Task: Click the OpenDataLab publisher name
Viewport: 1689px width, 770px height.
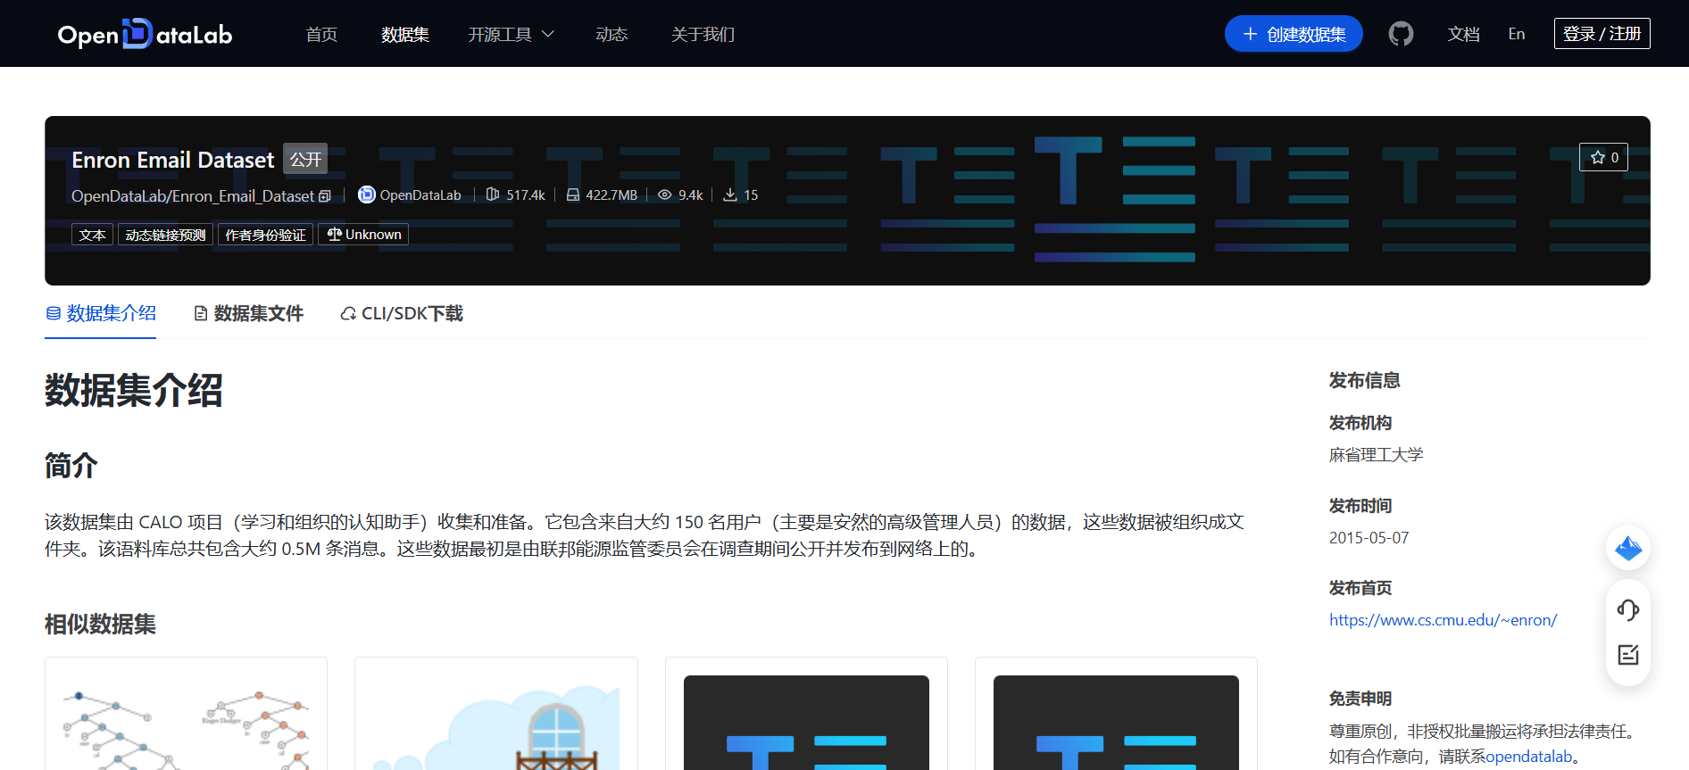Action: [420, 195]
